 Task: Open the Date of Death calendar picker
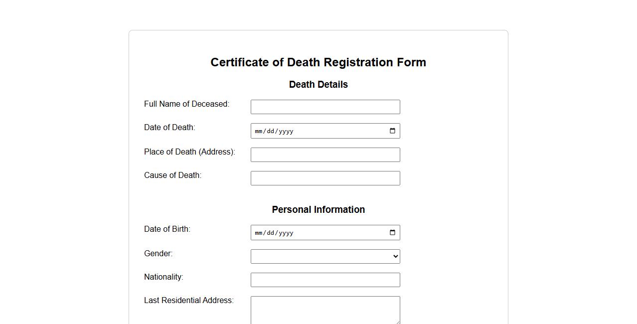coord(392,131)
